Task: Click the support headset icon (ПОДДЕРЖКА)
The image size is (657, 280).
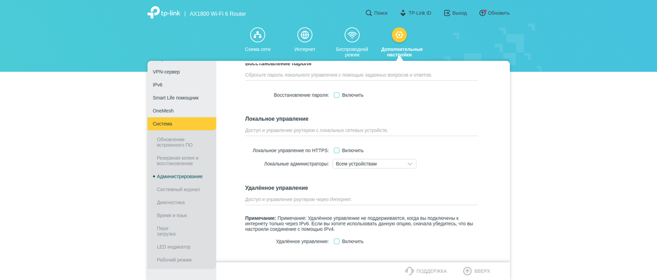Action: [409, 271]
